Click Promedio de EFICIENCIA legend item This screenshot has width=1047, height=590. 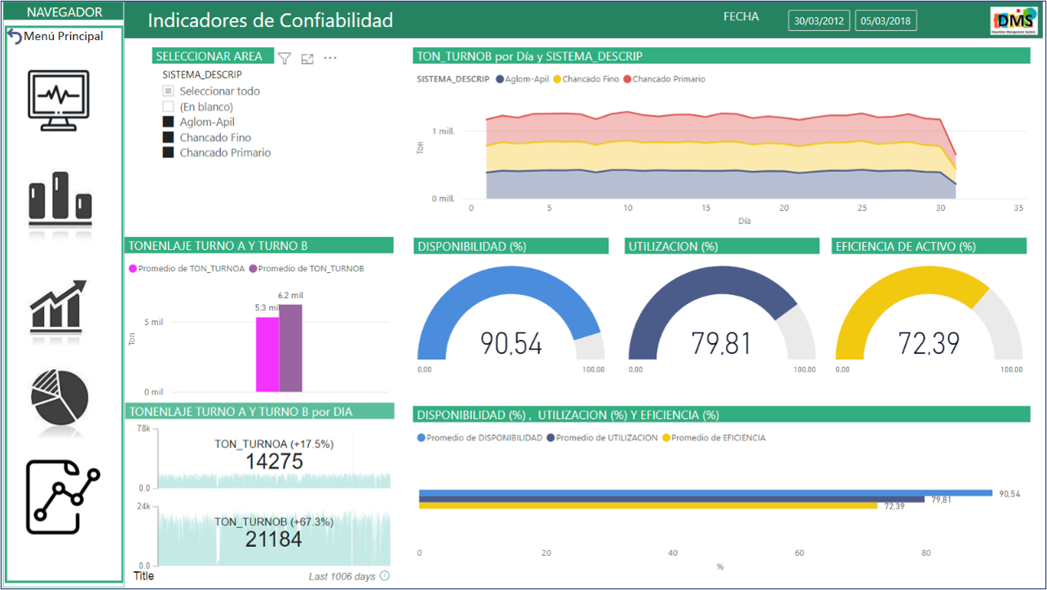point(713,438)
